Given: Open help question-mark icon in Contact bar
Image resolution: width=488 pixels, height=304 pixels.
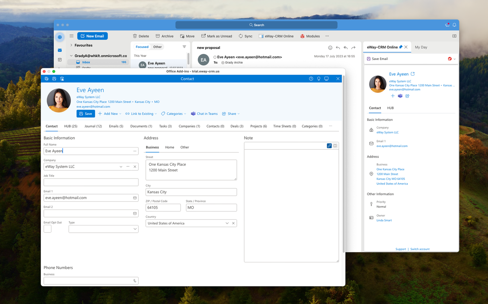Looking at the screenshot, I should click(311, 79).
